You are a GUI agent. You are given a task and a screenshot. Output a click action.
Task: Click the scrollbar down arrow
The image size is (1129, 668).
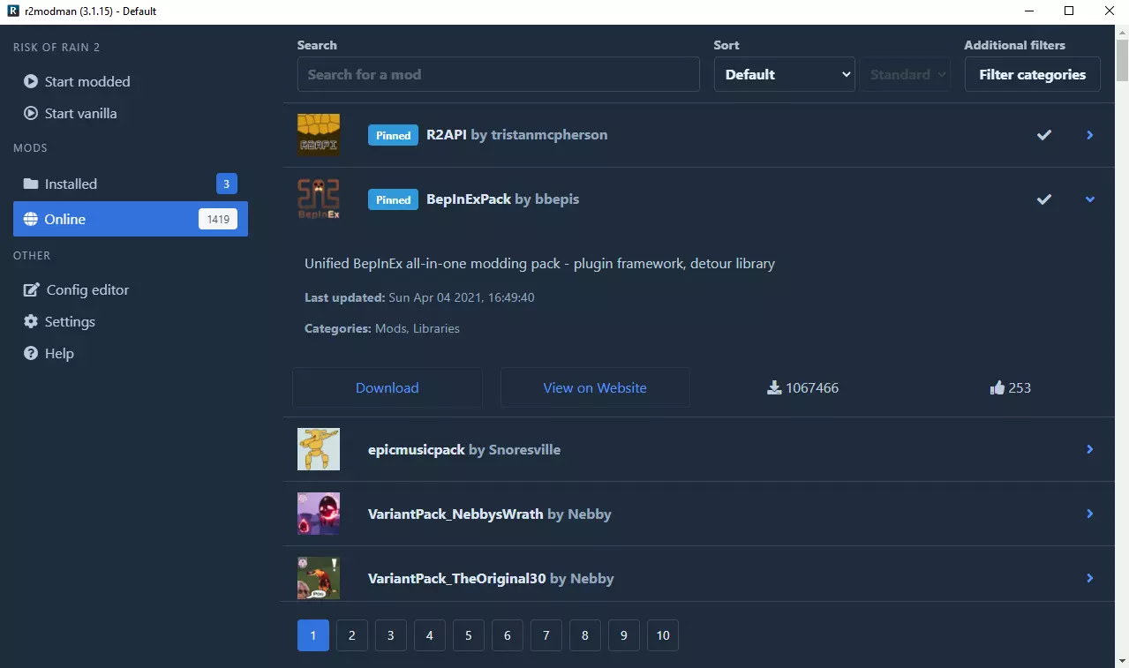coord(1122,659)
